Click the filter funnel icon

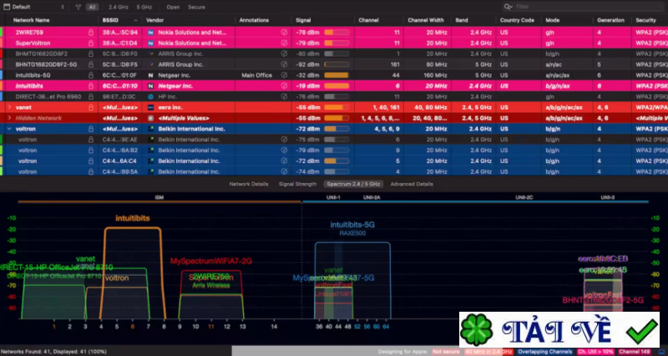(x=78, y=7)
